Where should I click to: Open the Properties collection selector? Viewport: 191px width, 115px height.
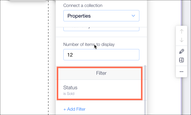coord(101,16)
